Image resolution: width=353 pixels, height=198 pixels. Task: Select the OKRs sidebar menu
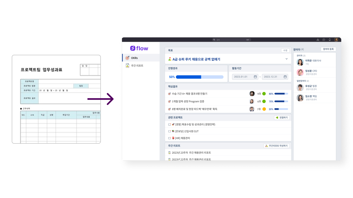[134, 58]
